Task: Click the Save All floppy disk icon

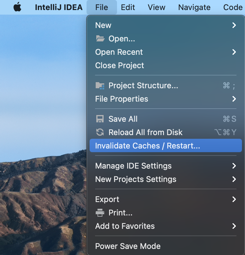Action: tap(100, 119)
